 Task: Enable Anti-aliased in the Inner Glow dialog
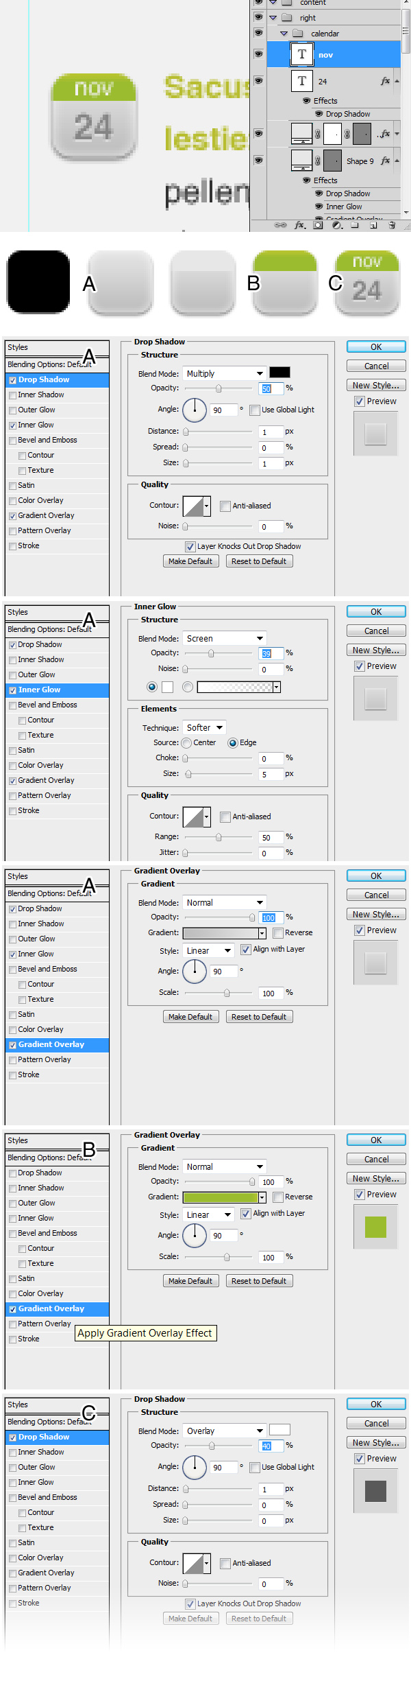[x=225, y=816]
